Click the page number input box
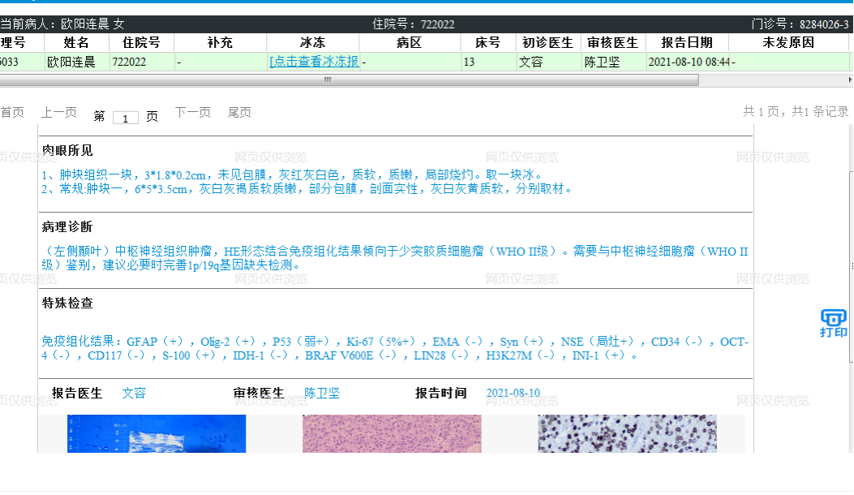 tap(126, 118)
